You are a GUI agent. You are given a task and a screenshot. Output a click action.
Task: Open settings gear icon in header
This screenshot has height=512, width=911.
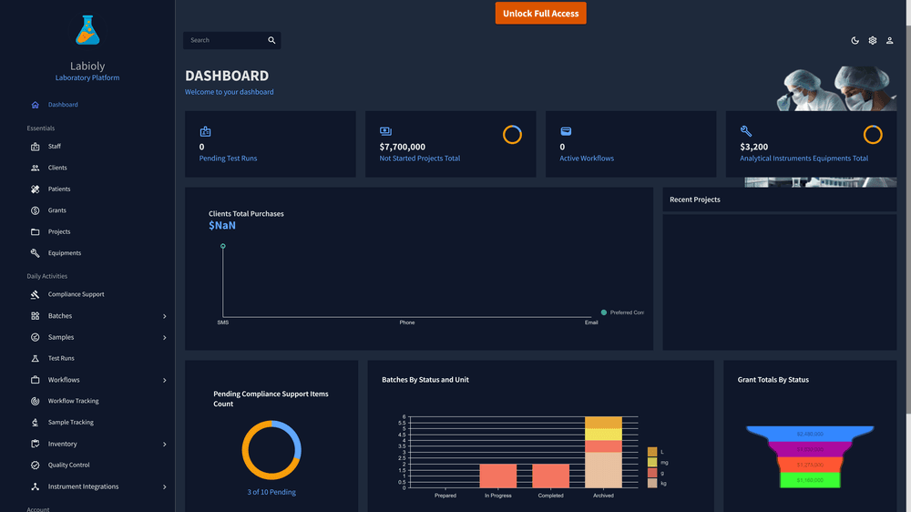[872, 41]
